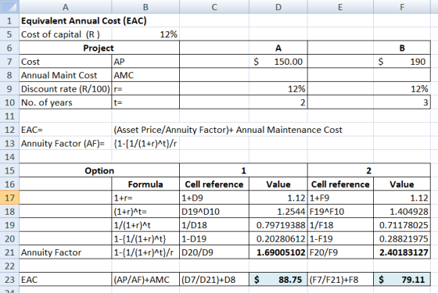Click the 'Option' header cell

[x=99, y=170]
